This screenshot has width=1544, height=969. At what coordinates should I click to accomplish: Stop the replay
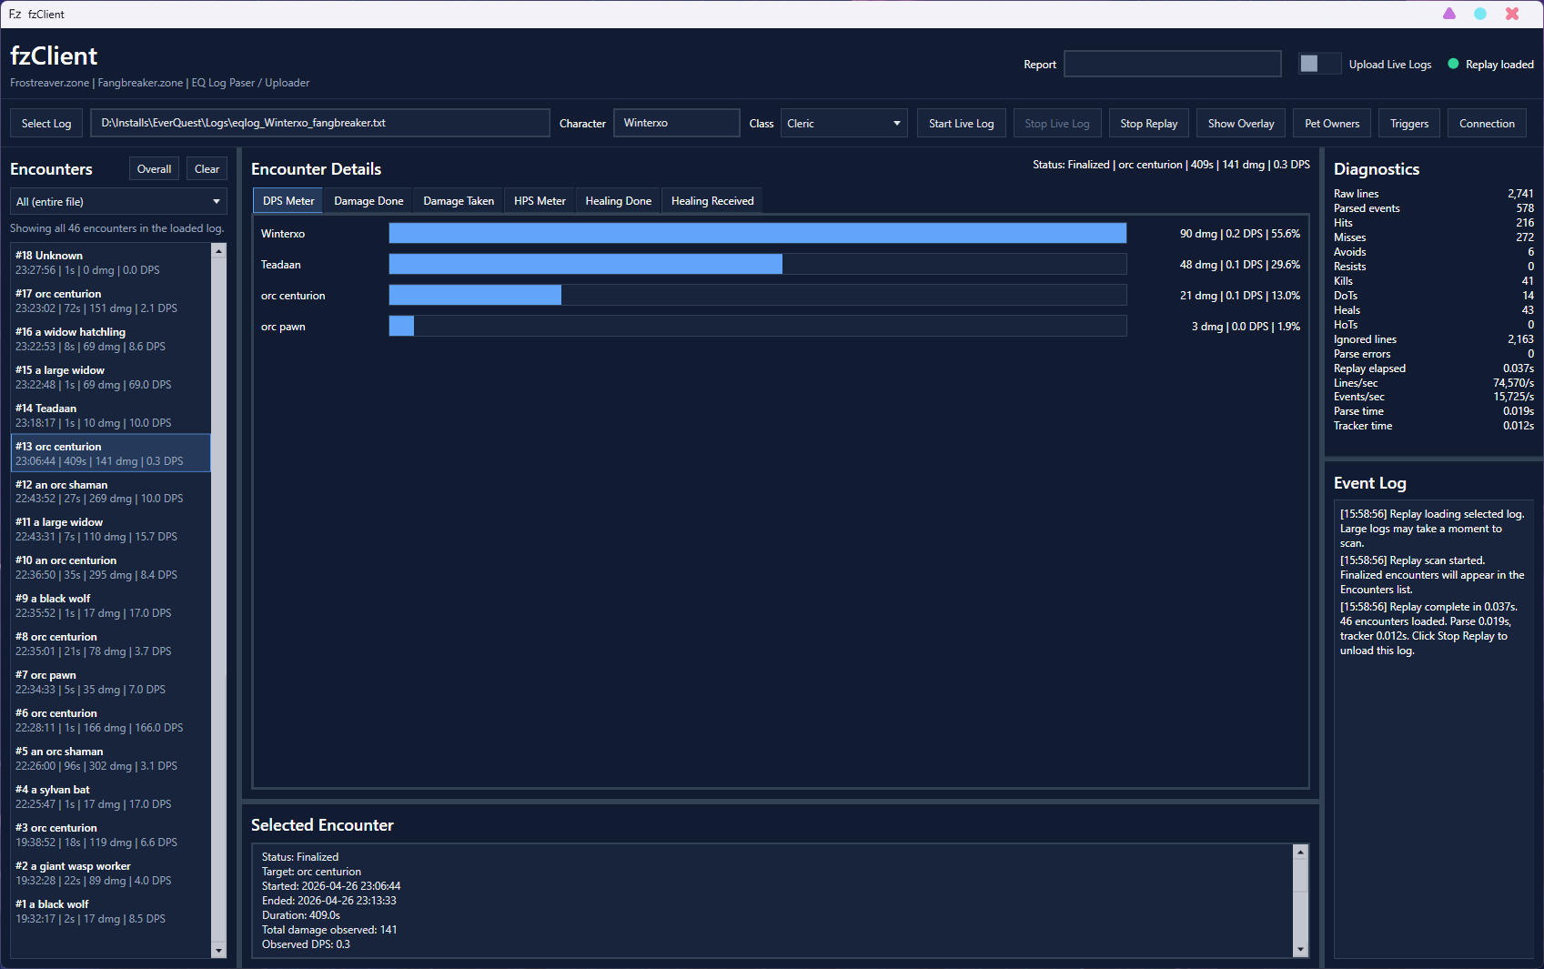click(x=1149, y=124)
